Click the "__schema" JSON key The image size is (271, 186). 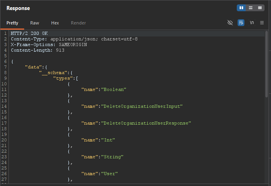(53, 73)
